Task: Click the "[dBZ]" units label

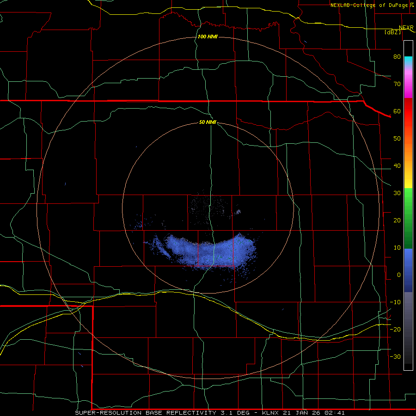Action: pos(392,32)
